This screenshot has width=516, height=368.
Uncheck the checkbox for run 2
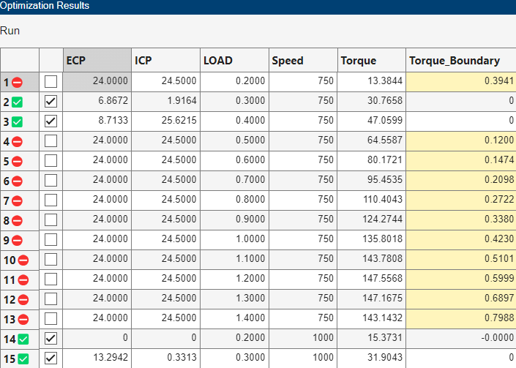coord(51,101)
